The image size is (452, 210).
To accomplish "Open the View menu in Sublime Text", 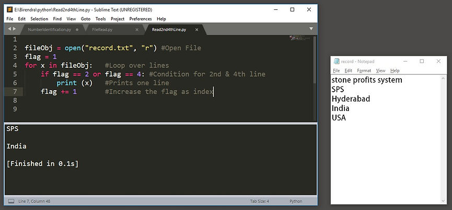I will [x=71, y=19].
